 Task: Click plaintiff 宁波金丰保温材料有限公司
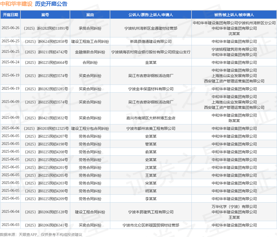(151, 89)
